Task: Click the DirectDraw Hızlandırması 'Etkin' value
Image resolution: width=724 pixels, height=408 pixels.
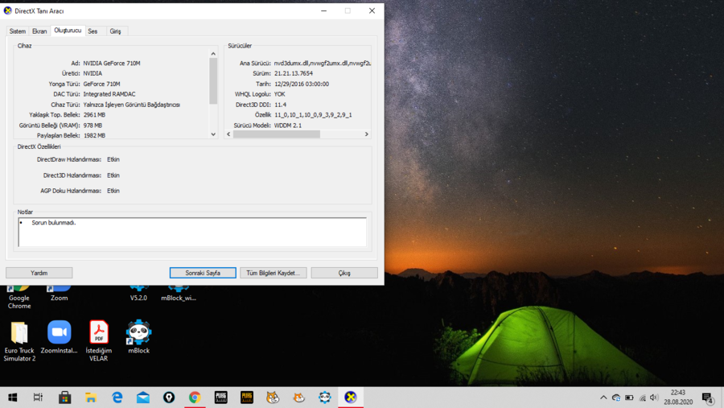Action: click(x=113, y=159)
